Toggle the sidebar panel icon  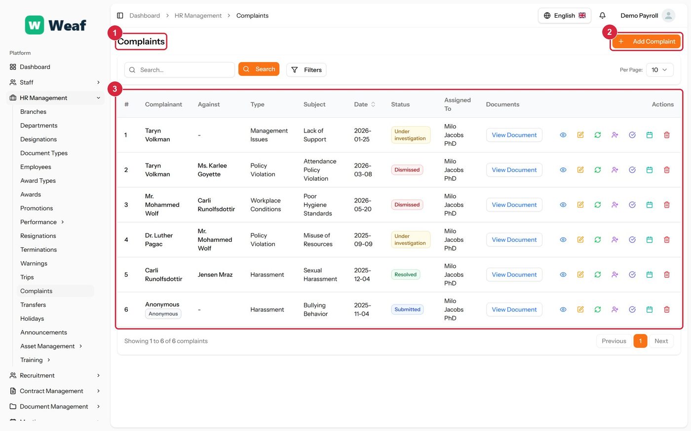pos(120,16)
